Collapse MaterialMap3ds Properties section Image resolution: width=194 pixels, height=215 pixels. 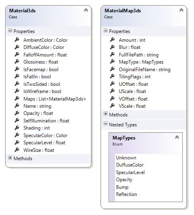pos(105,31)
